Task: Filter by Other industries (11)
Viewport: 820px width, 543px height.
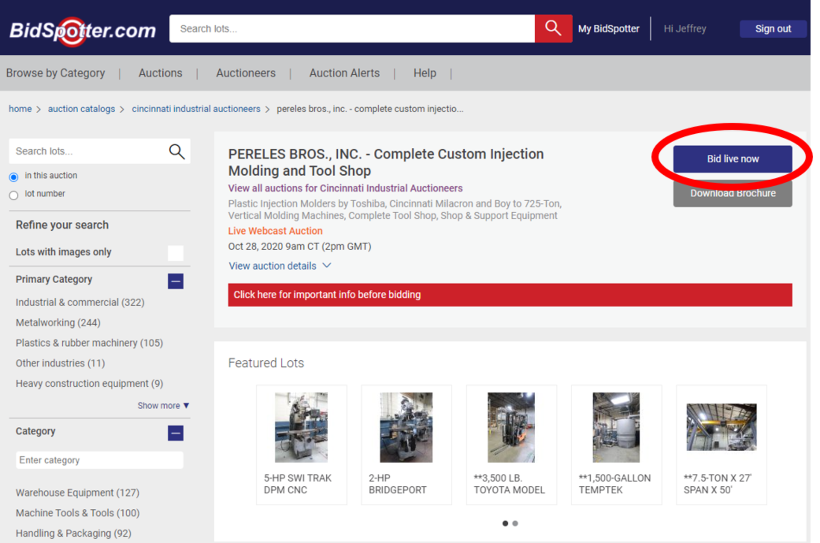Action: pos(60,363)
